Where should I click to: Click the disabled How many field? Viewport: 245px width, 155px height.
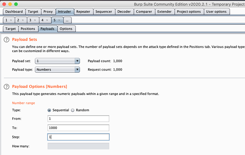point(78,146)
